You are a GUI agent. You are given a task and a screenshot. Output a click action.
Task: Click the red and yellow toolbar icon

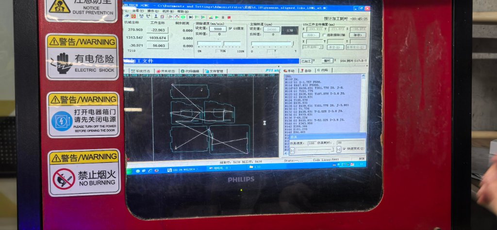[x=134, y=16]
